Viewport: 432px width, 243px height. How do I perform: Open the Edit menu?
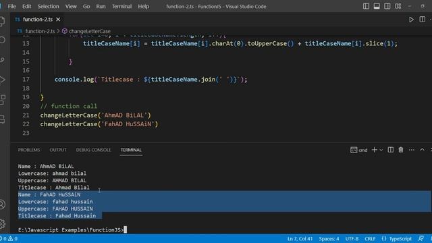[27, 6]
